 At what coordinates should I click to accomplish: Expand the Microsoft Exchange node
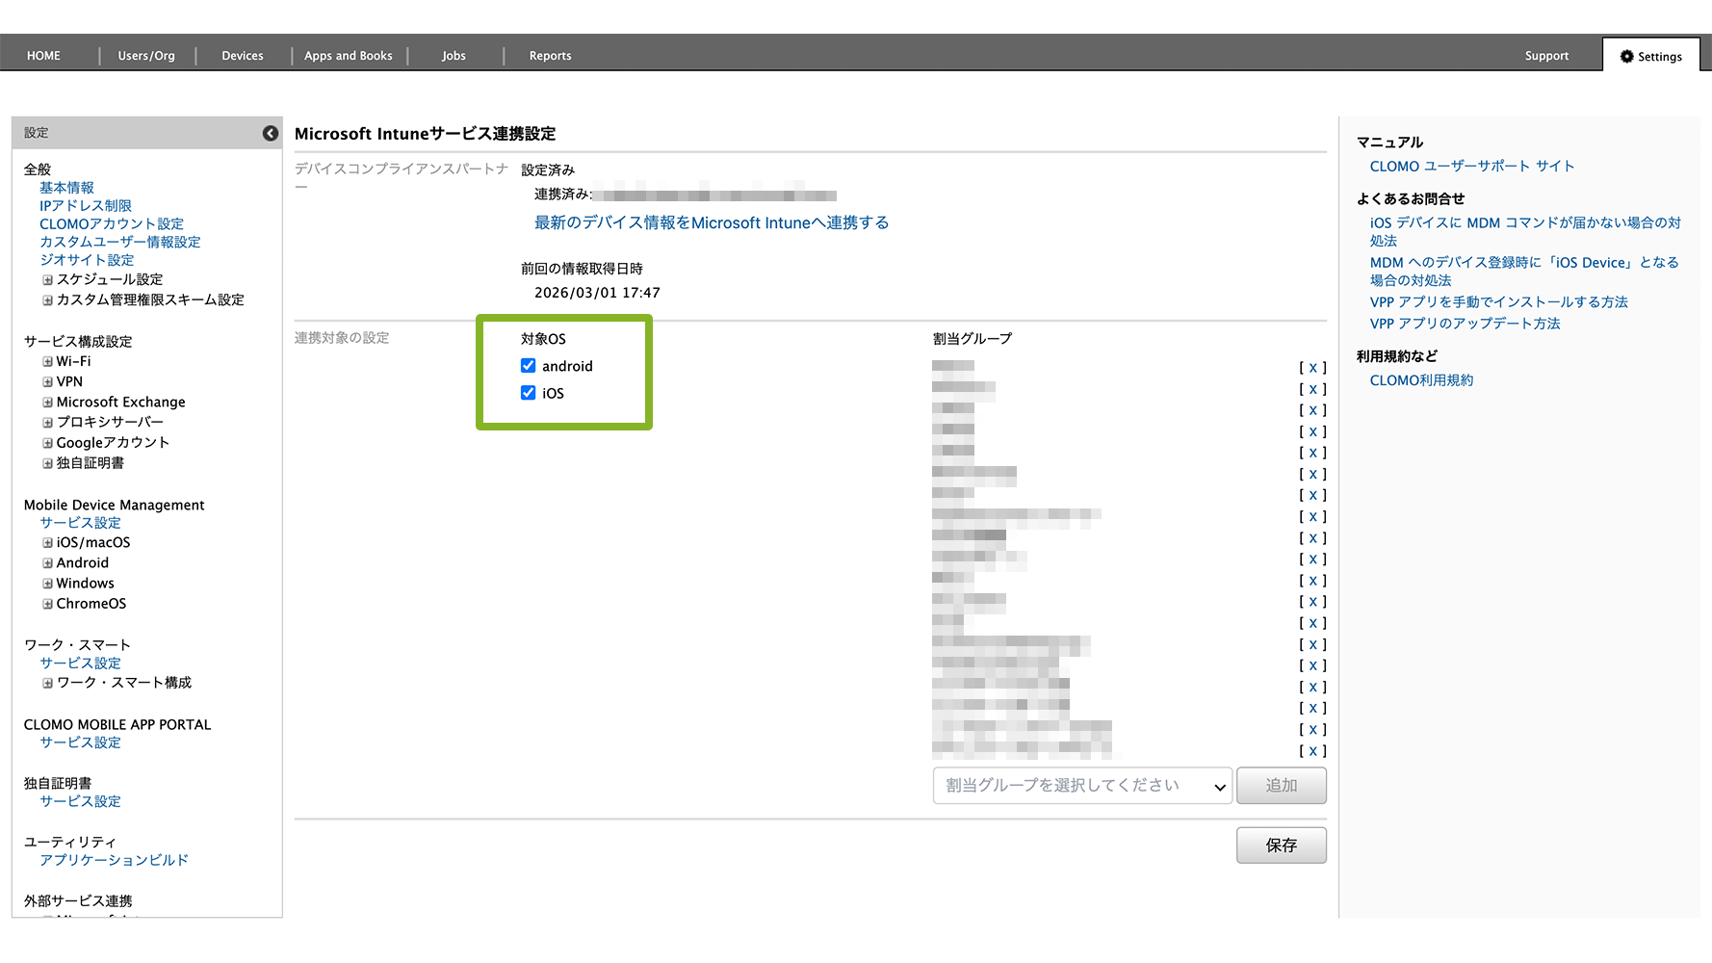click(x=47, y=403)
